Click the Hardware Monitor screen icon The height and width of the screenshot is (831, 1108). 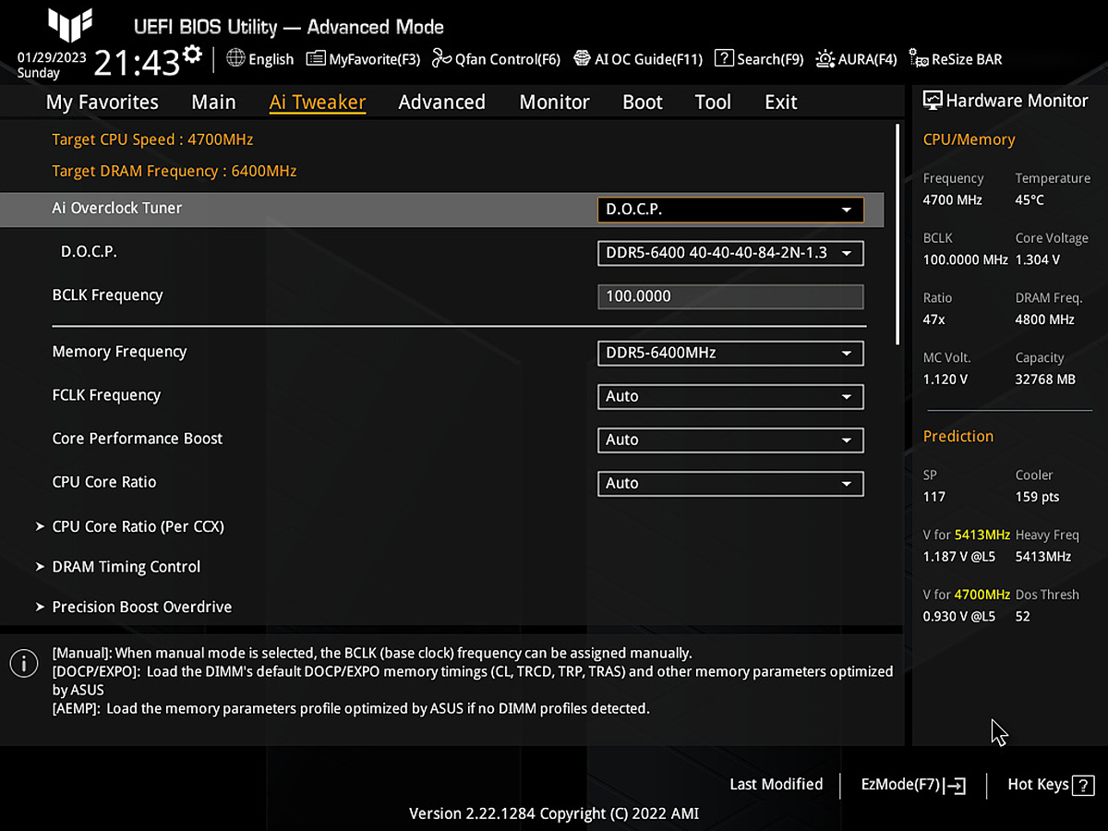tap(932, 101)
